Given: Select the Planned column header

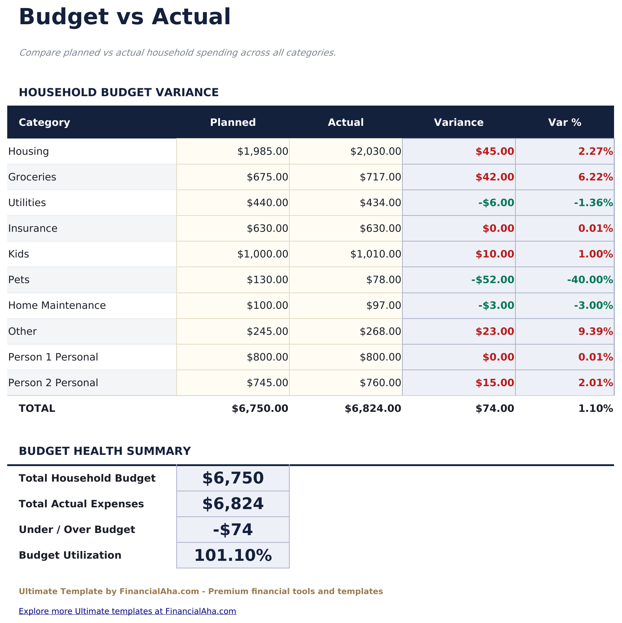Looking at the screenshot, I should [x=233, y=122].
